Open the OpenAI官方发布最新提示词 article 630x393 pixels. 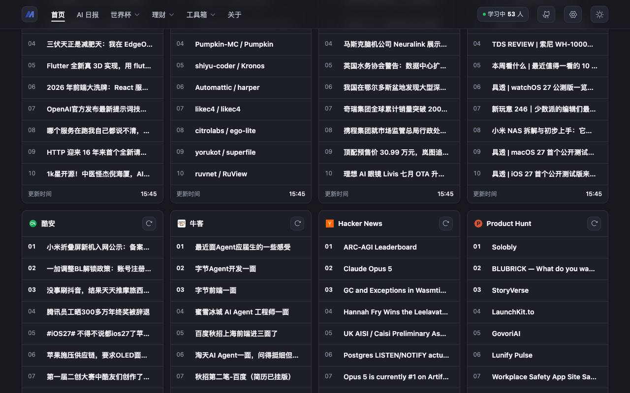pyautogui.click(x=93, y=109)
